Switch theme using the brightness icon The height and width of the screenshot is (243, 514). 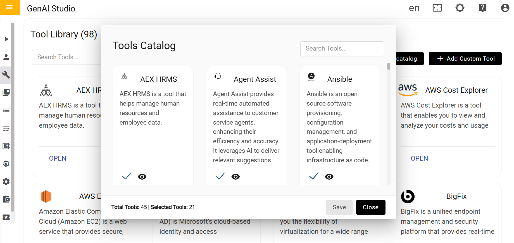(460, 8)
